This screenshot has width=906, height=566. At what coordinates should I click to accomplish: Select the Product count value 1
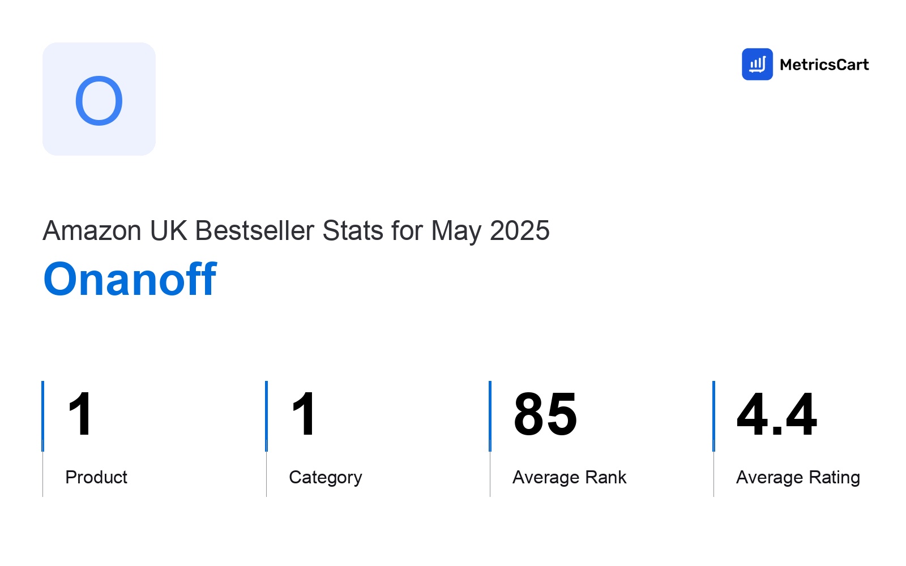coord(80,414)
